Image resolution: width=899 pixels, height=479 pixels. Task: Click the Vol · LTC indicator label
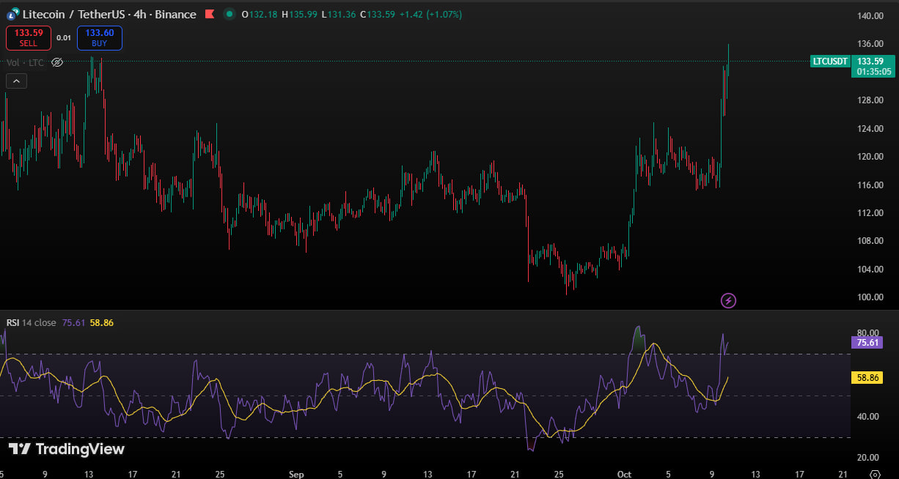pyautogui.click(x=26, y=63)
